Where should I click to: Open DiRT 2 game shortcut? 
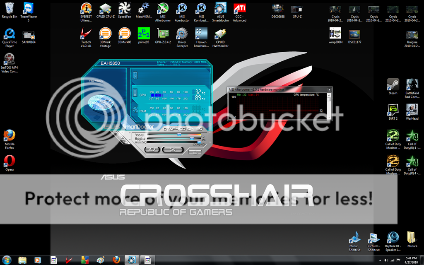(x=393, y=112)
